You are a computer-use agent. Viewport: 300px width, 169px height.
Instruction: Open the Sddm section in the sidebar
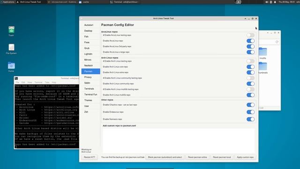(x=90, y=83)
